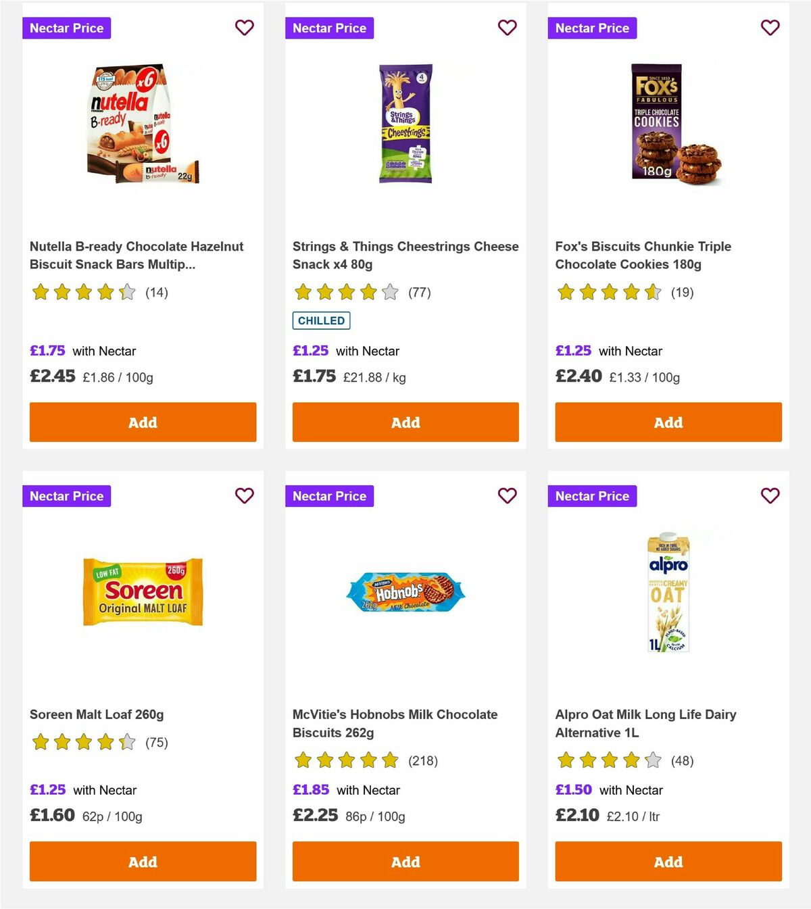Click the heart icon on Cheestrings product
The height and width of the screenshot is (909, 811).
pos(507,28)
